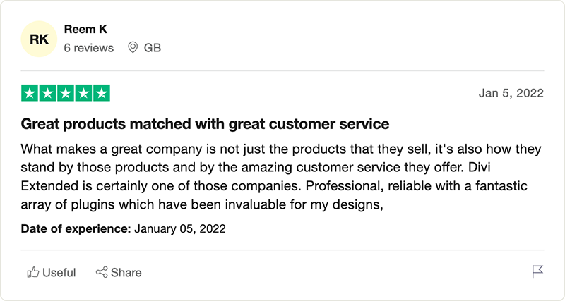Click the Useful button label
The image size is (565, 301).
tap(59, 273)
